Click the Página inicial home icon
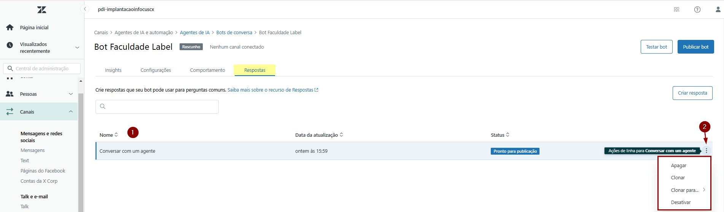The image size is (724, 212). [10, 27]
